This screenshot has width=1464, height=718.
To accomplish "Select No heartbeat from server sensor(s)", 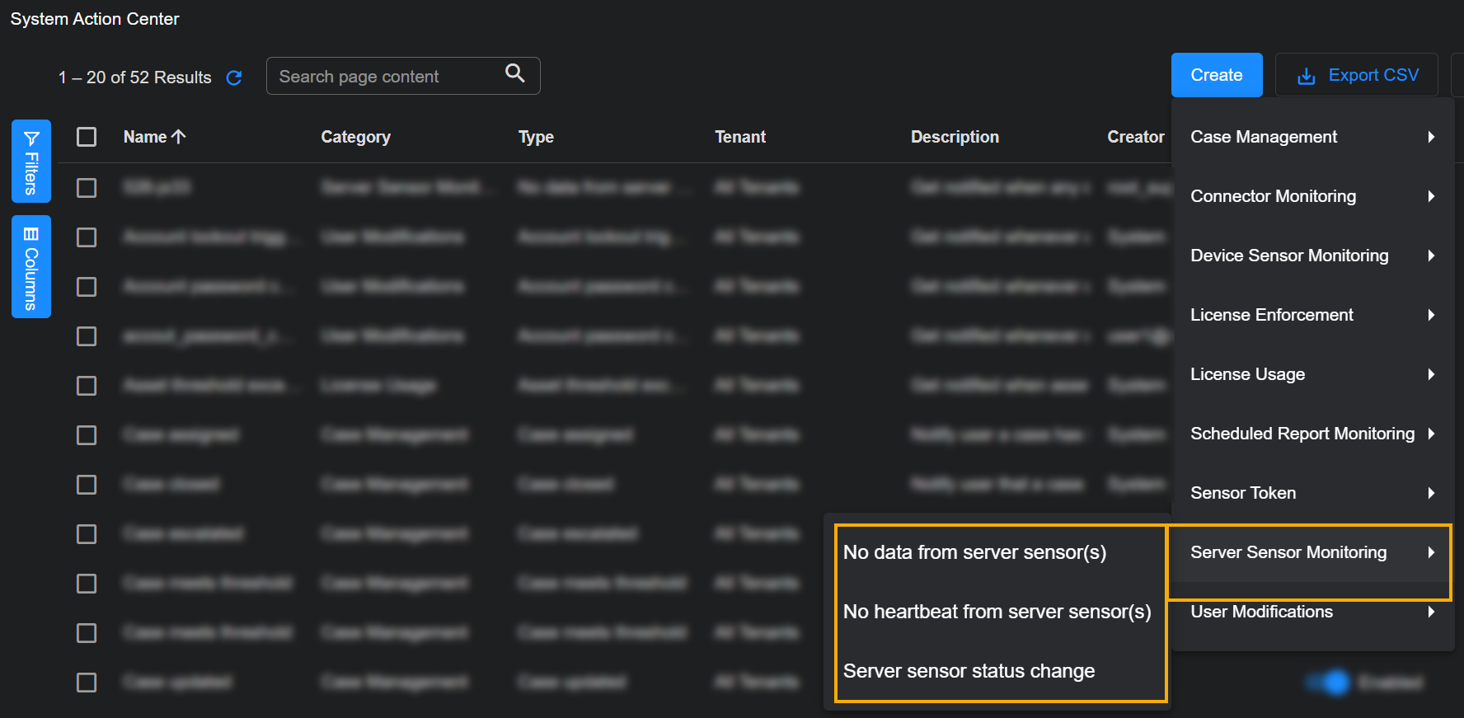I will 997,612.
